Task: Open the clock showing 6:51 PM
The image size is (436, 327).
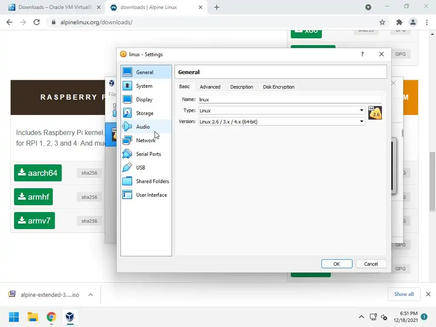Action: coord(405,317)
